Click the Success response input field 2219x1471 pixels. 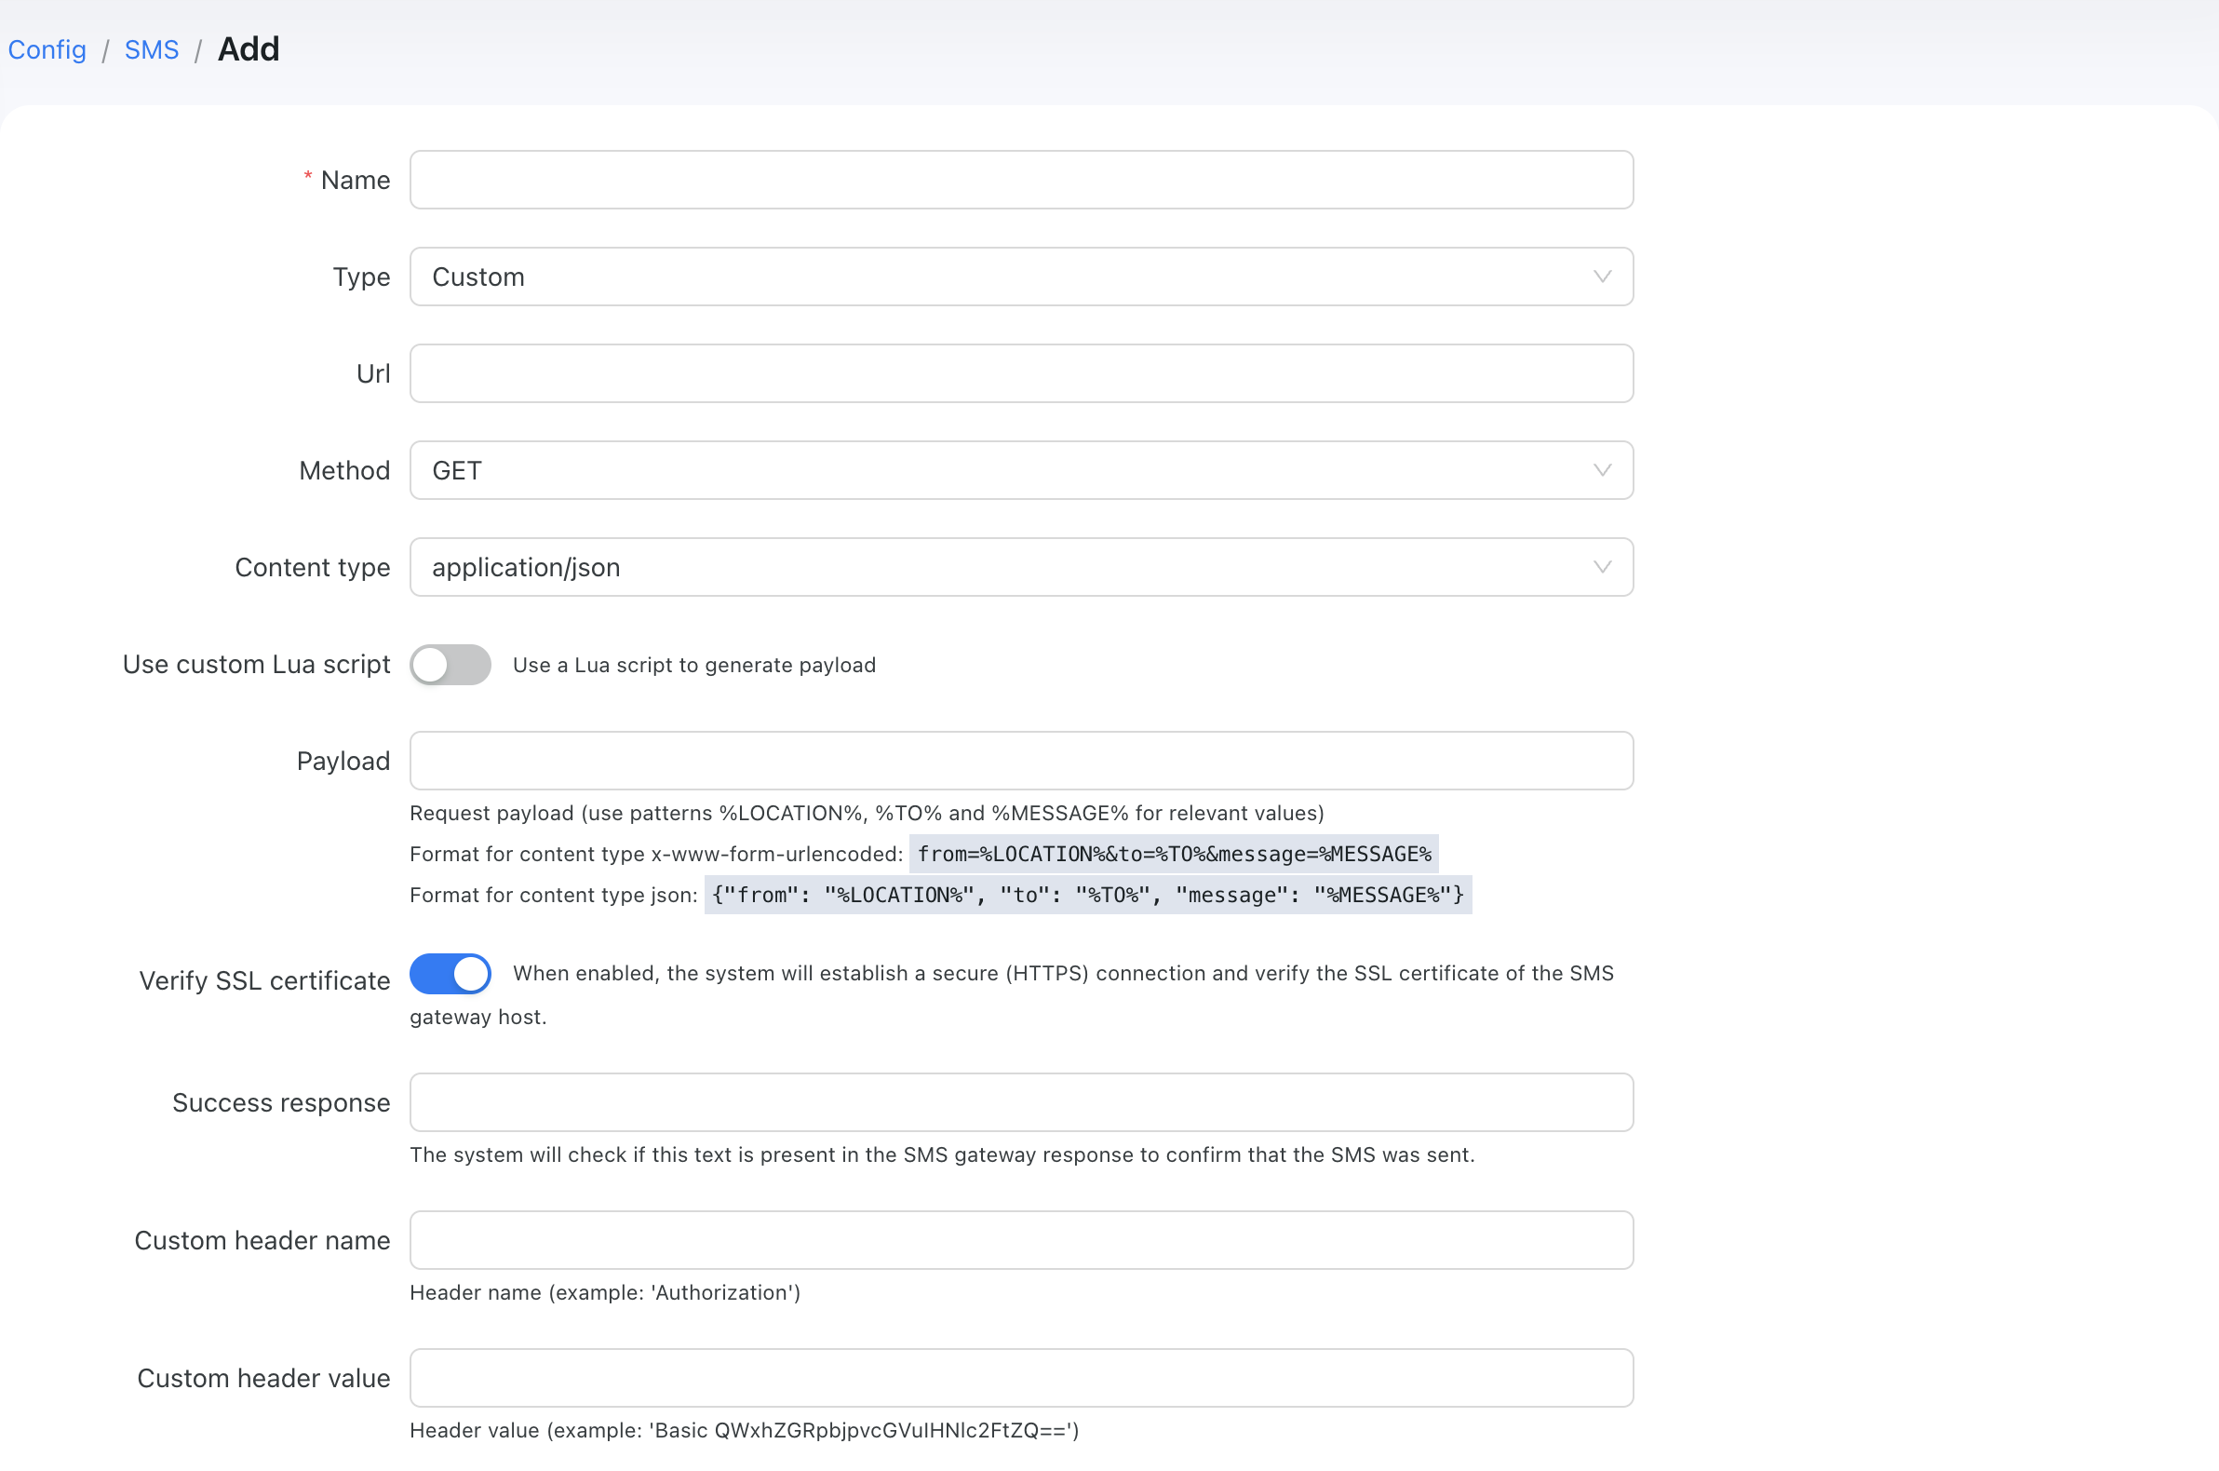[x=1021, y=1102]
